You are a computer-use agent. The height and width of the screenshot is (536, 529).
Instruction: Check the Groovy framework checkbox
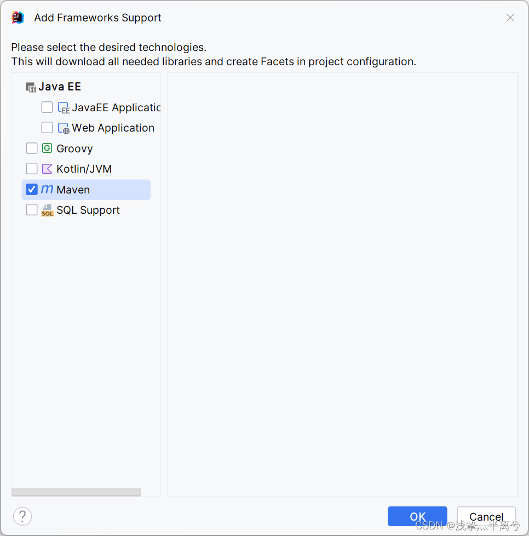[32, 148]
